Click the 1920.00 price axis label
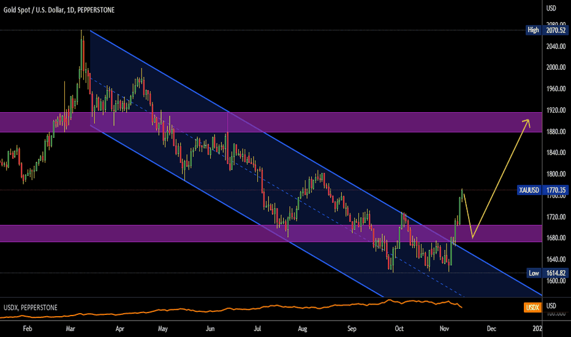The height and width of the screenshot is (337, 571). click(x=556, y=110)
